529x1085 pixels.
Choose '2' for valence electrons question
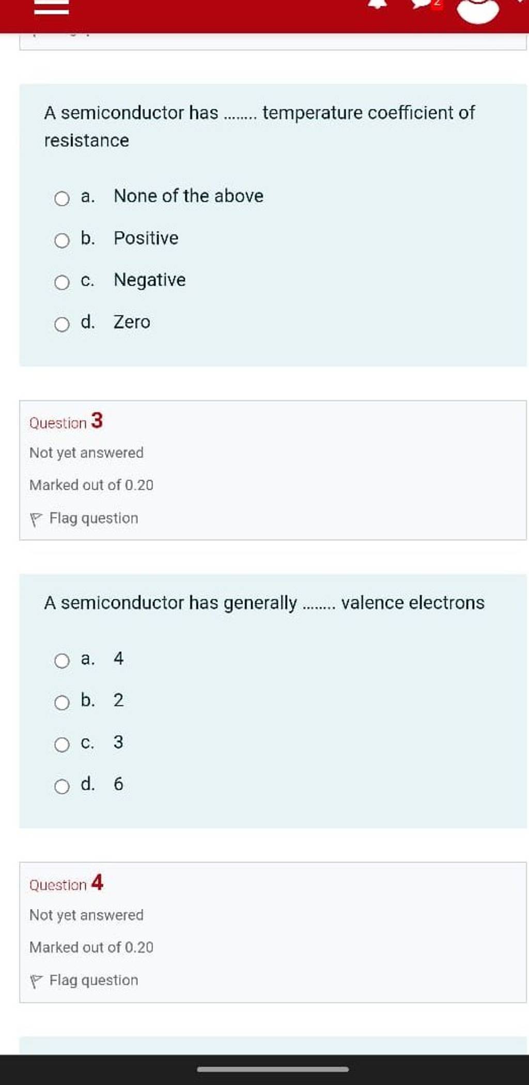click(62, 701)
